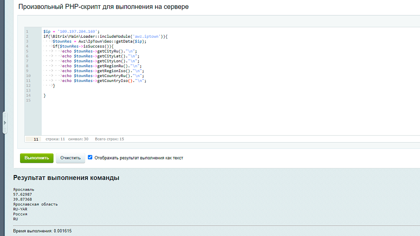Click line number 1 in the editor gutter
The width and height of the screenshot is (420, 236).
click(x=28, y=31)
